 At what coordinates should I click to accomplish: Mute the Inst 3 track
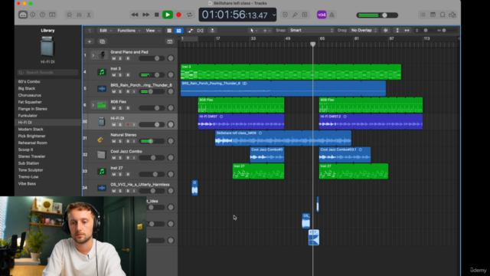114,75
